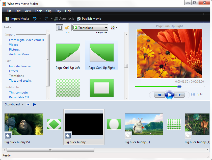Select the Big buck bunny (1) clip
The width and height of the screenshot is (212, 160).
(x=144, y=124)
